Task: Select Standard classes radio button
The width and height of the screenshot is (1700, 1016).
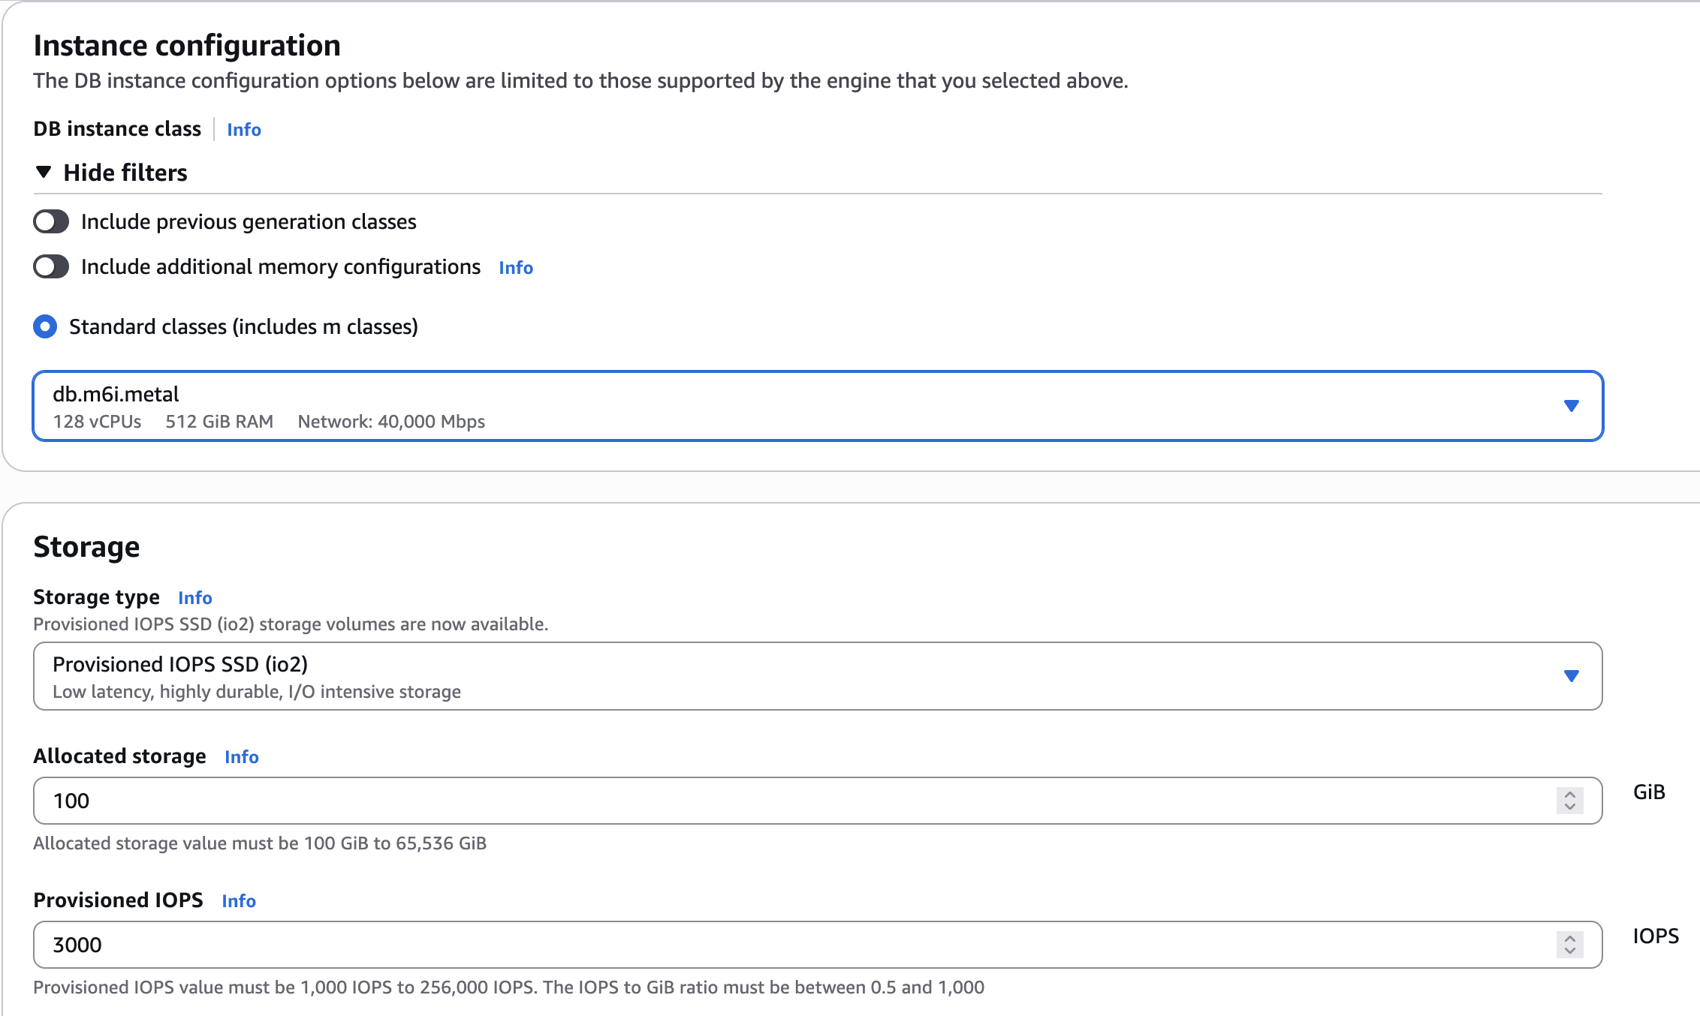Action: coord(45,327)
